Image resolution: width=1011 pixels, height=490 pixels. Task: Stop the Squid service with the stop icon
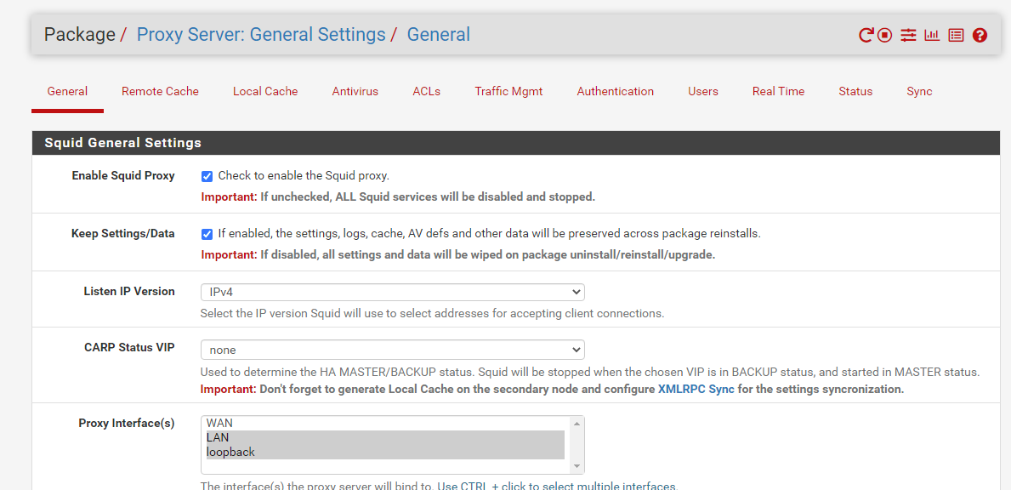(x=884, y=36)
